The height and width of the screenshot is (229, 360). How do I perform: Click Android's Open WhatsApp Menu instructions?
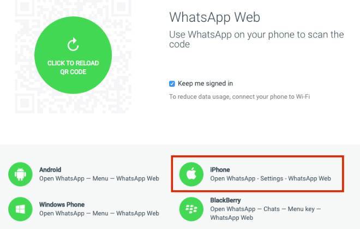tap(99, 178)
